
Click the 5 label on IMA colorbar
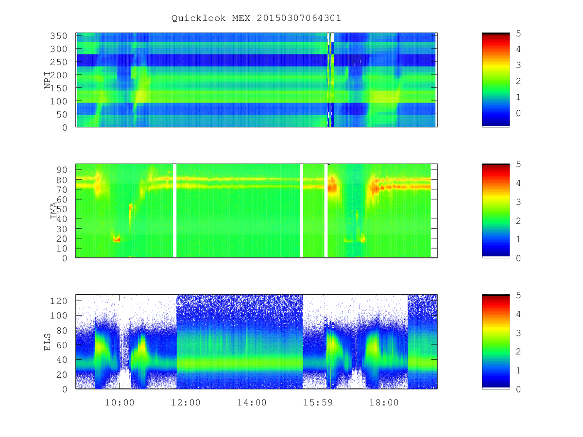point(518,164)
